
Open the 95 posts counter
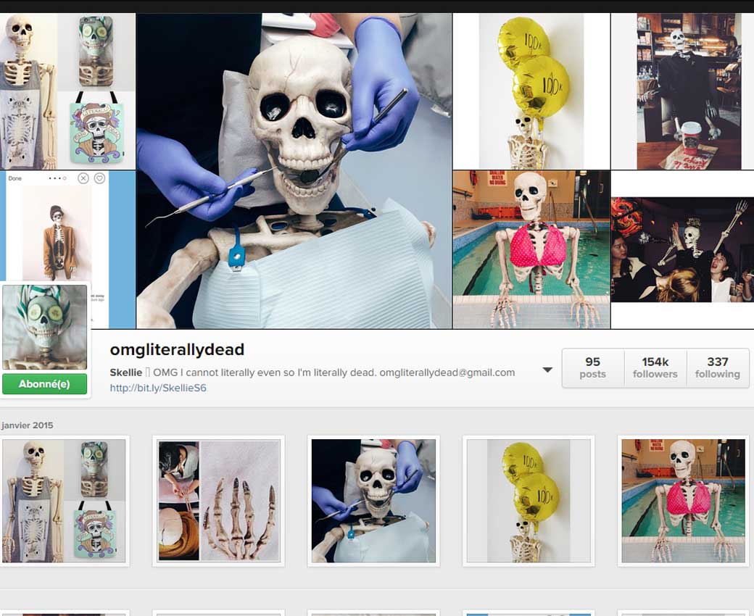point(592,367)
